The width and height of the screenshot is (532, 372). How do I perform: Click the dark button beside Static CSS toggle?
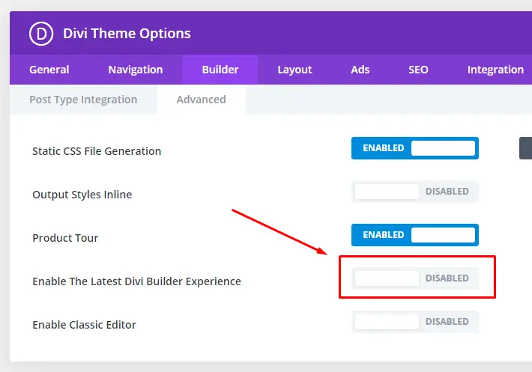525,148
